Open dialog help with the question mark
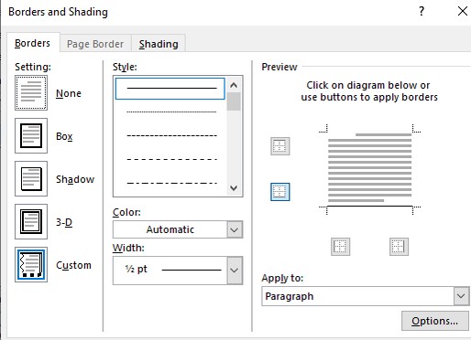The image size is (471, 340). pos(422,12)
